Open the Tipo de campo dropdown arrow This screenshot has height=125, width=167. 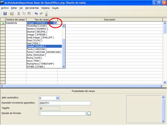pyautogui.click(x=55, y=23)
